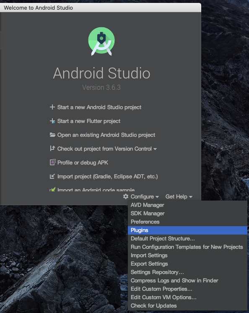Click the Profile or debug APK icon
The height and width of the screenshot is (313, 249).
click(52, 162)
